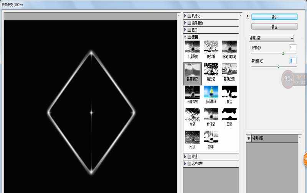
Task: Choose the 便条纸 filter thumbnail
Action: pyautogui.click(x=211, y=47)
